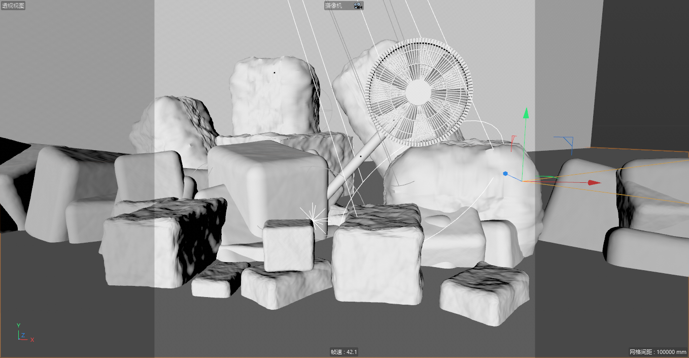Click the 摄像机 camera name label
Screen dimensions: 689x358
click(334, 6)
